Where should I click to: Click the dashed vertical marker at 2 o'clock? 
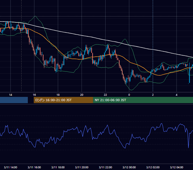click(x=153, y=46)
